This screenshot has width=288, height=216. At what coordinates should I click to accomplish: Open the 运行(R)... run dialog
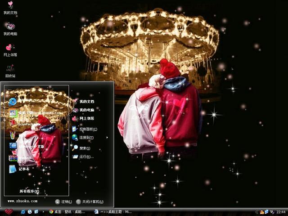pyautogui.click(x=83, y=157)
